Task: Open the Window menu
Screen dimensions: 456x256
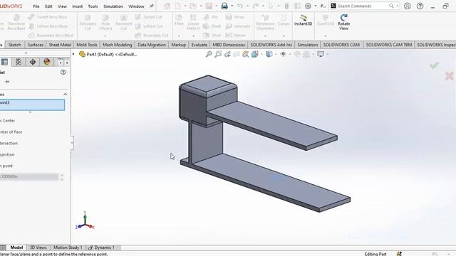Action: pyautogui.click(x=136, y=6)
